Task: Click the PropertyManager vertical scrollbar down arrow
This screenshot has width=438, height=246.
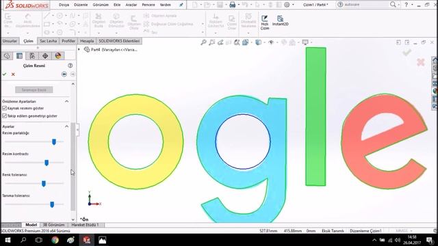Action: point(73,219)
